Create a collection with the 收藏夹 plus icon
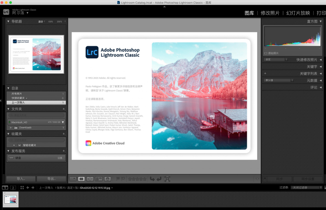The width and height of the screenshot is (326, 210). 64,134
